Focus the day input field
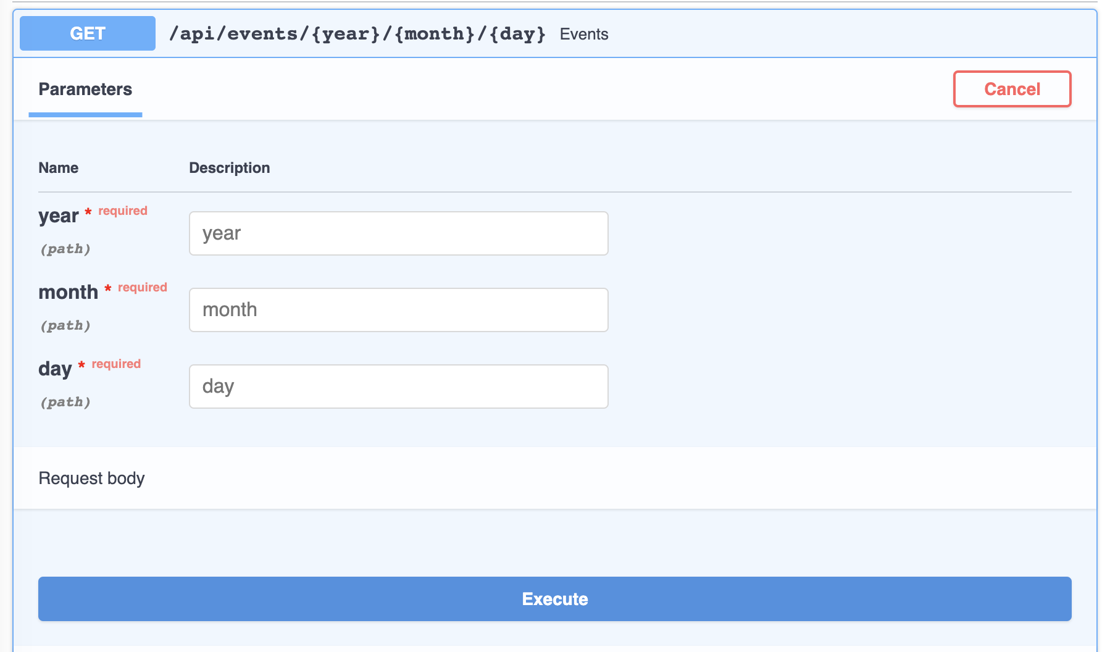1110x652 pixels. click(398, 387)
